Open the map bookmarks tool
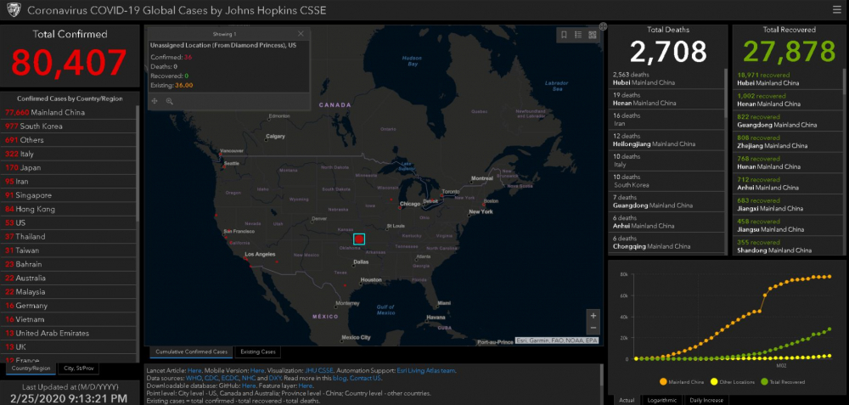The height and width of the screenshot is (405, 849). (x=564, y=35)
